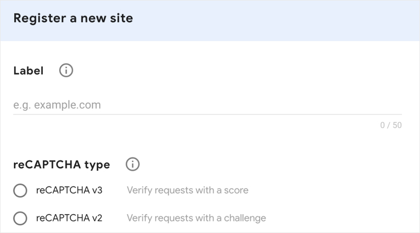Open the info icon beside reCAPTCHA type
The height and width of the screenshot is (233, 420).
click(133, 164)
